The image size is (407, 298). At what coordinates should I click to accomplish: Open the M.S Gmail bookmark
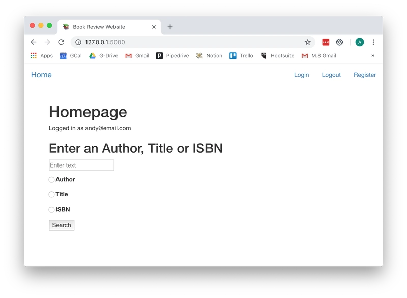[x=319, y=56]
